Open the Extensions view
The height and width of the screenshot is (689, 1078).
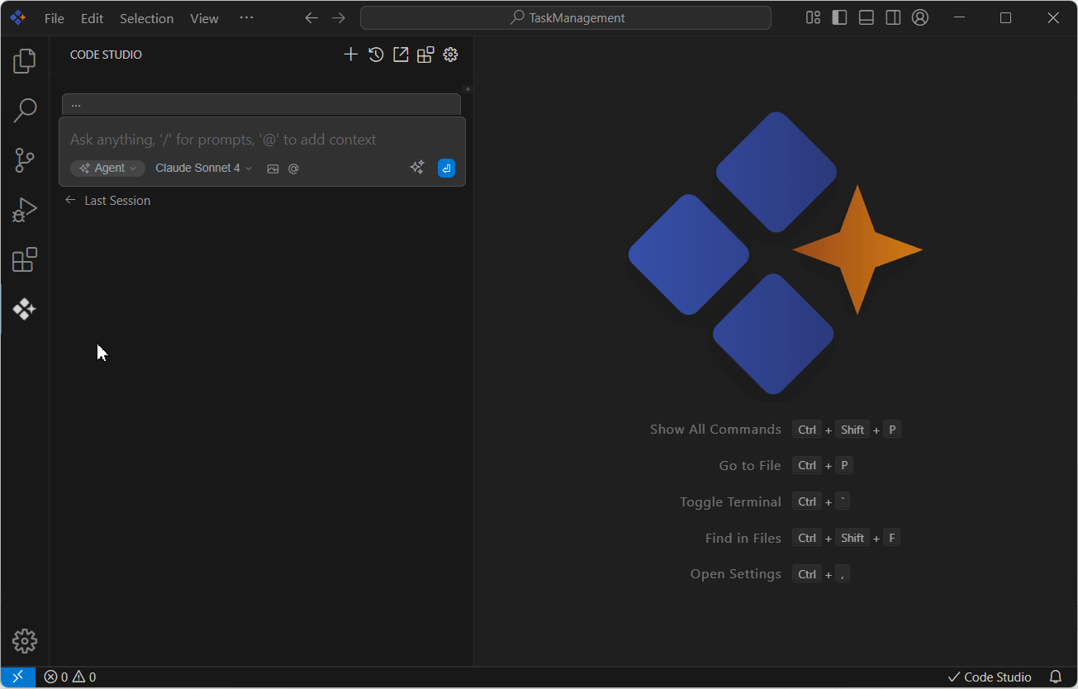[25, 259]
